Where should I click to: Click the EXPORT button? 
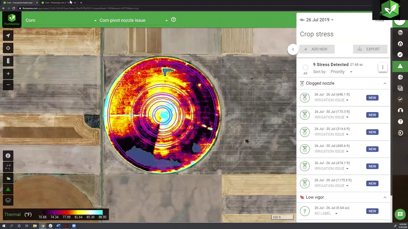click(x=370, y=49)
